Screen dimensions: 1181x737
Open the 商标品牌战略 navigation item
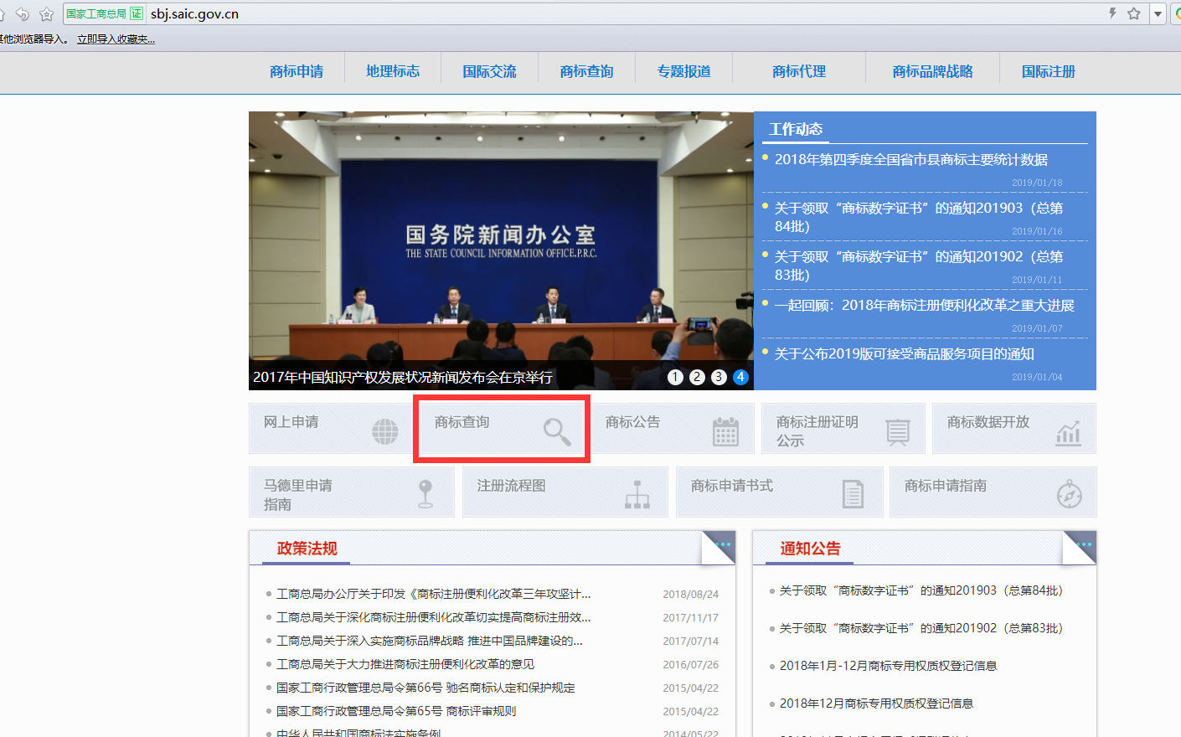point(932,72)
